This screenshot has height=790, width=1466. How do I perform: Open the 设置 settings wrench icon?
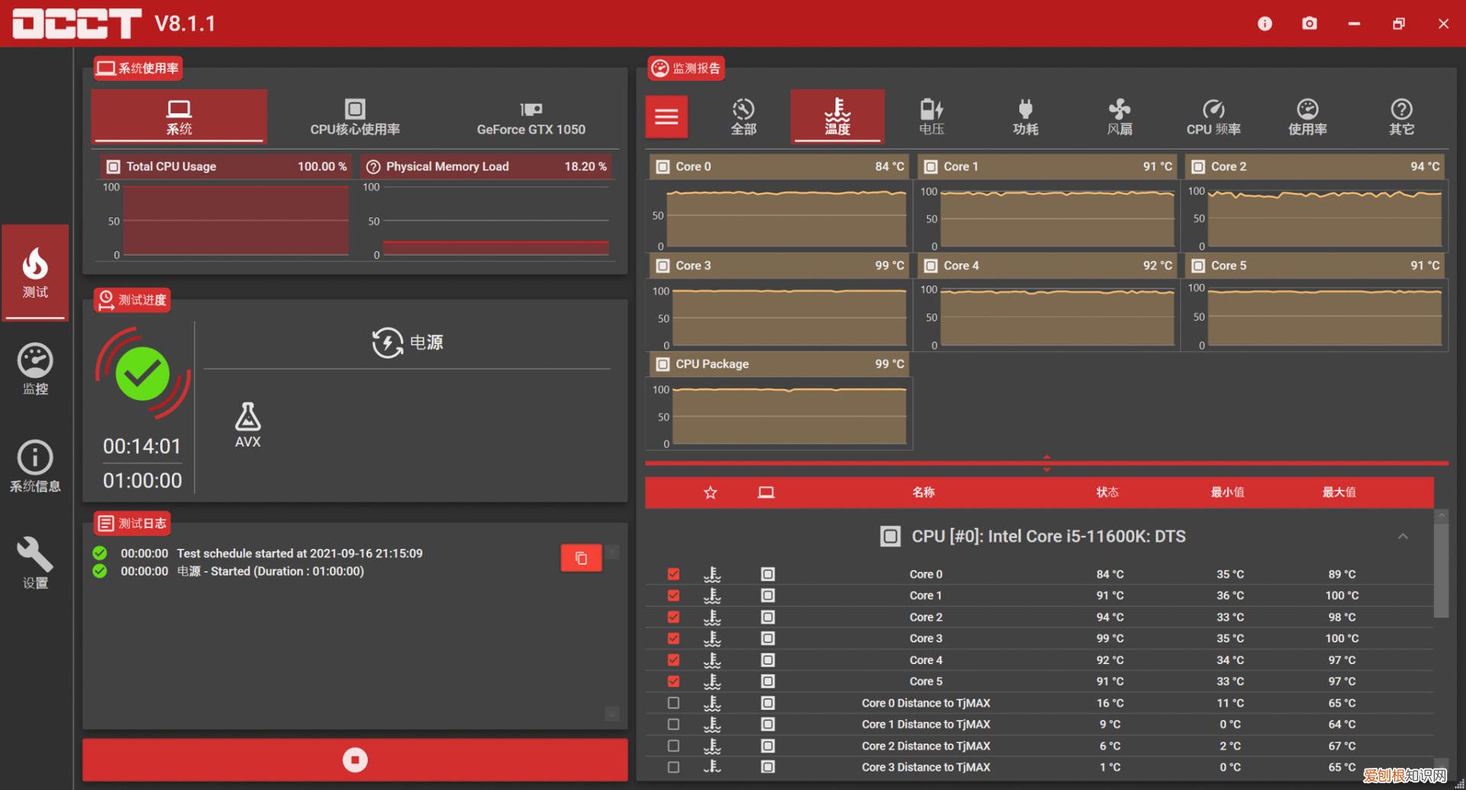[35, 563]
